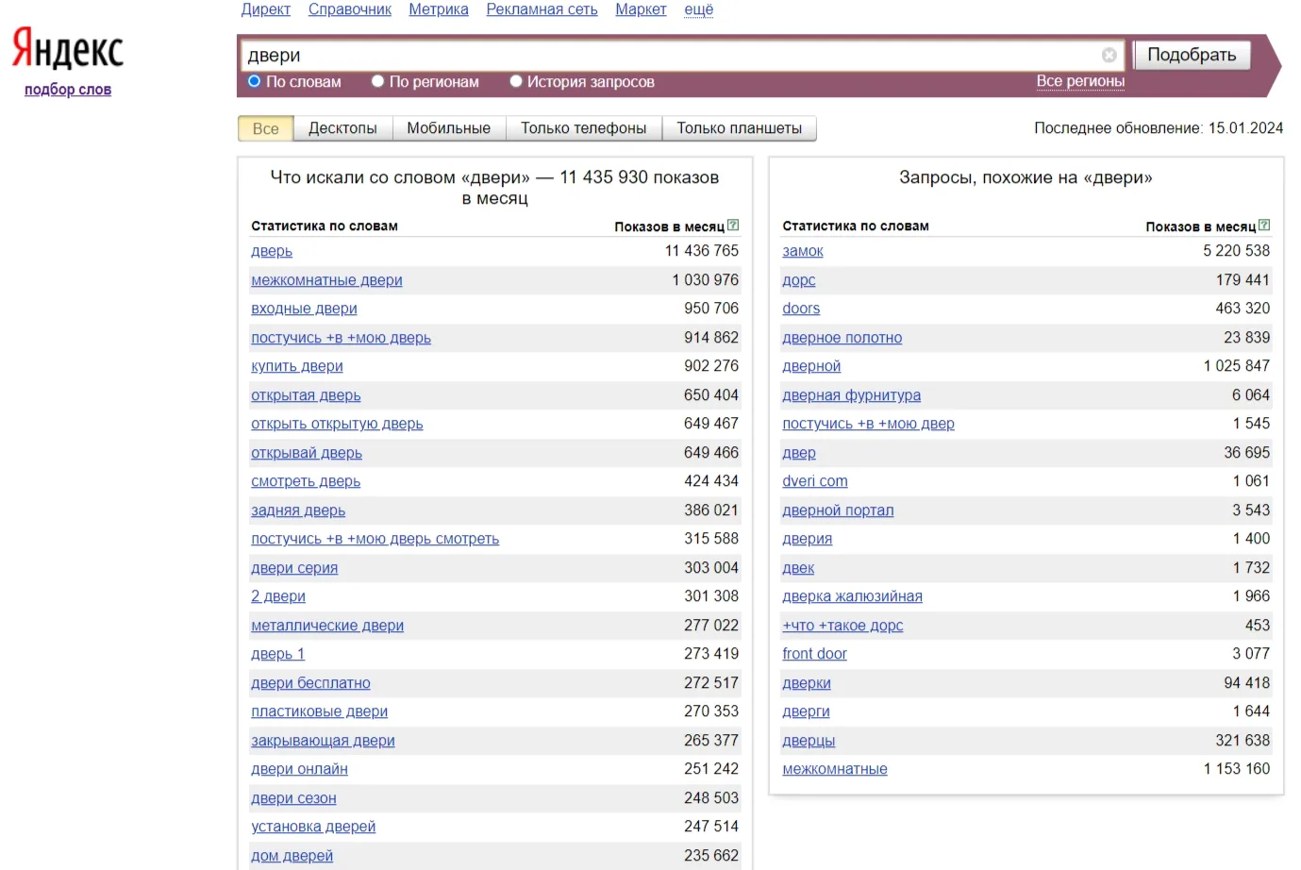1301x870 pixels.
Task: Open the 'двери серия' keyword link
Action: [294, 568]
